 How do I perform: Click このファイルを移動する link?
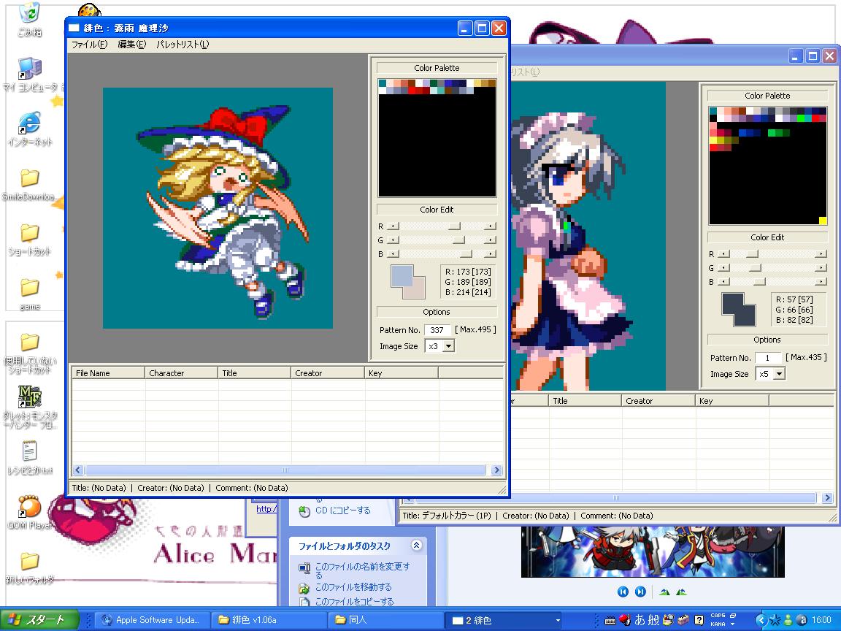tap(353, 587)
